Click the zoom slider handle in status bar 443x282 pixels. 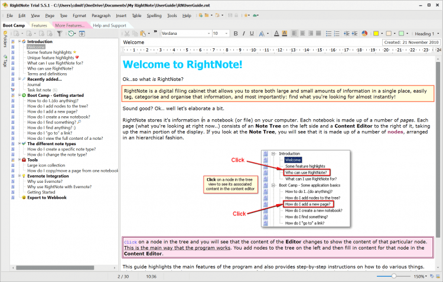[x=393, y=276]
